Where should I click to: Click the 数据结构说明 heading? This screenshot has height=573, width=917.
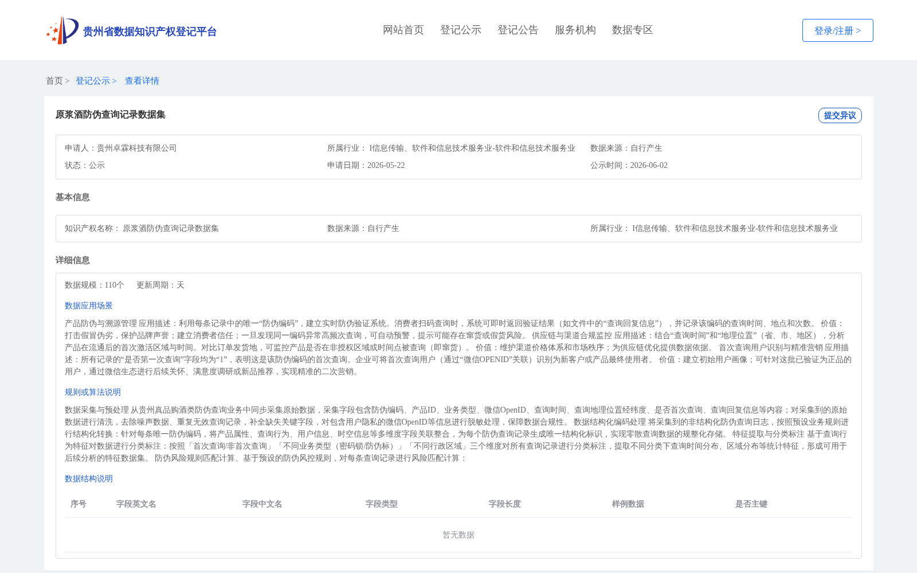[x=89, y=478]
